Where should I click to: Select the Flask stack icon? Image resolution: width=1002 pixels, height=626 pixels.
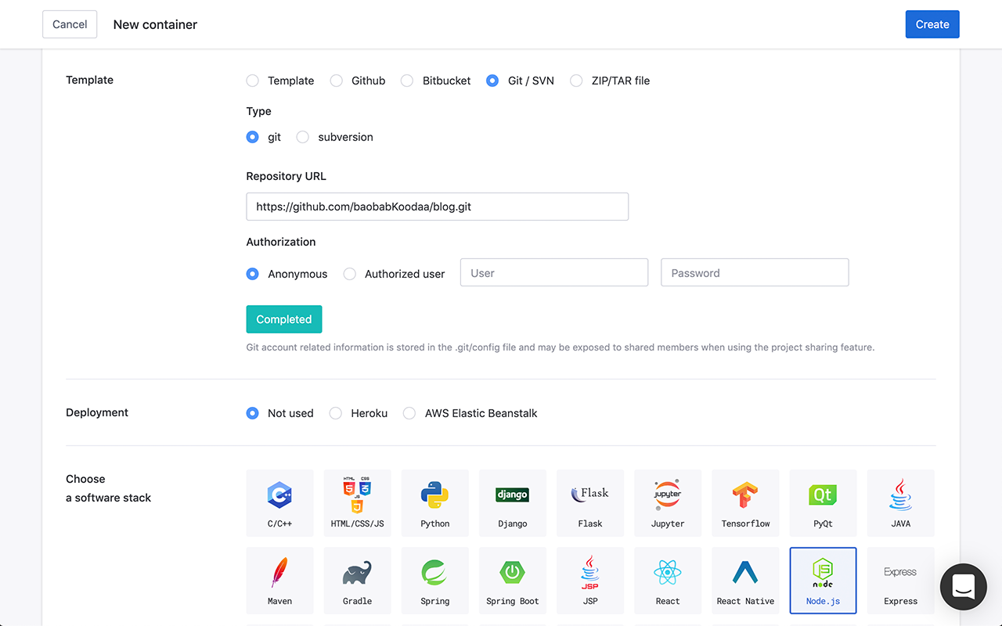coord(589,502)
